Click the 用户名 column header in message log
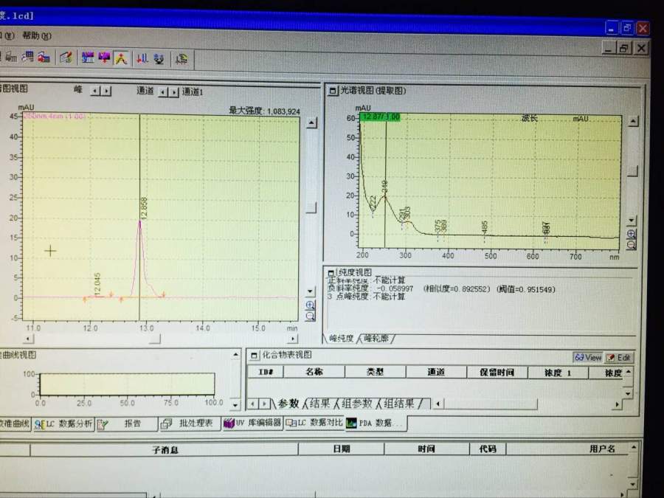The width and height of the screenshot is (664, 498). (602, 449)
